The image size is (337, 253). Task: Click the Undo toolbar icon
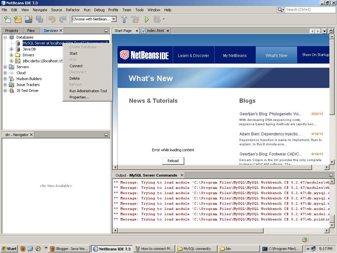point(52,19)
